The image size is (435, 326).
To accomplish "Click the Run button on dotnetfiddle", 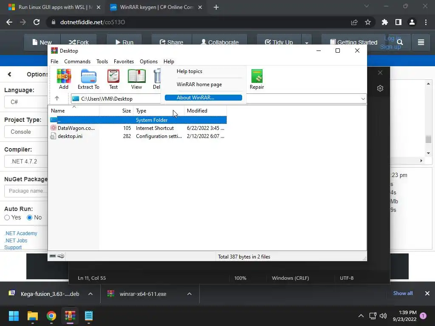I will click(124, 42).
